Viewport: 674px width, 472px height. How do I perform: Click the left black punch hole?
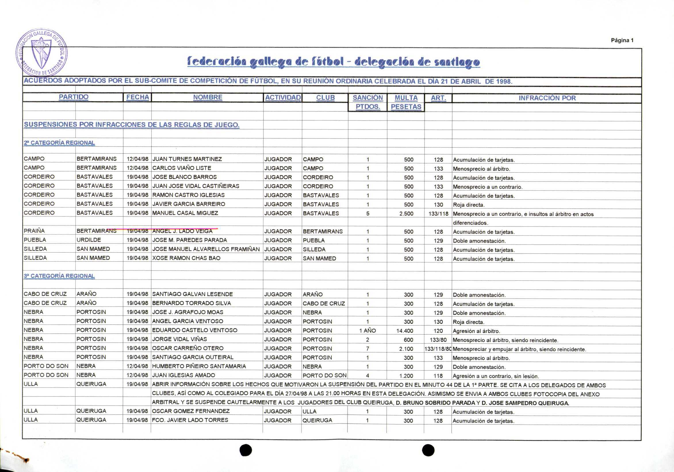pos(246,450)
